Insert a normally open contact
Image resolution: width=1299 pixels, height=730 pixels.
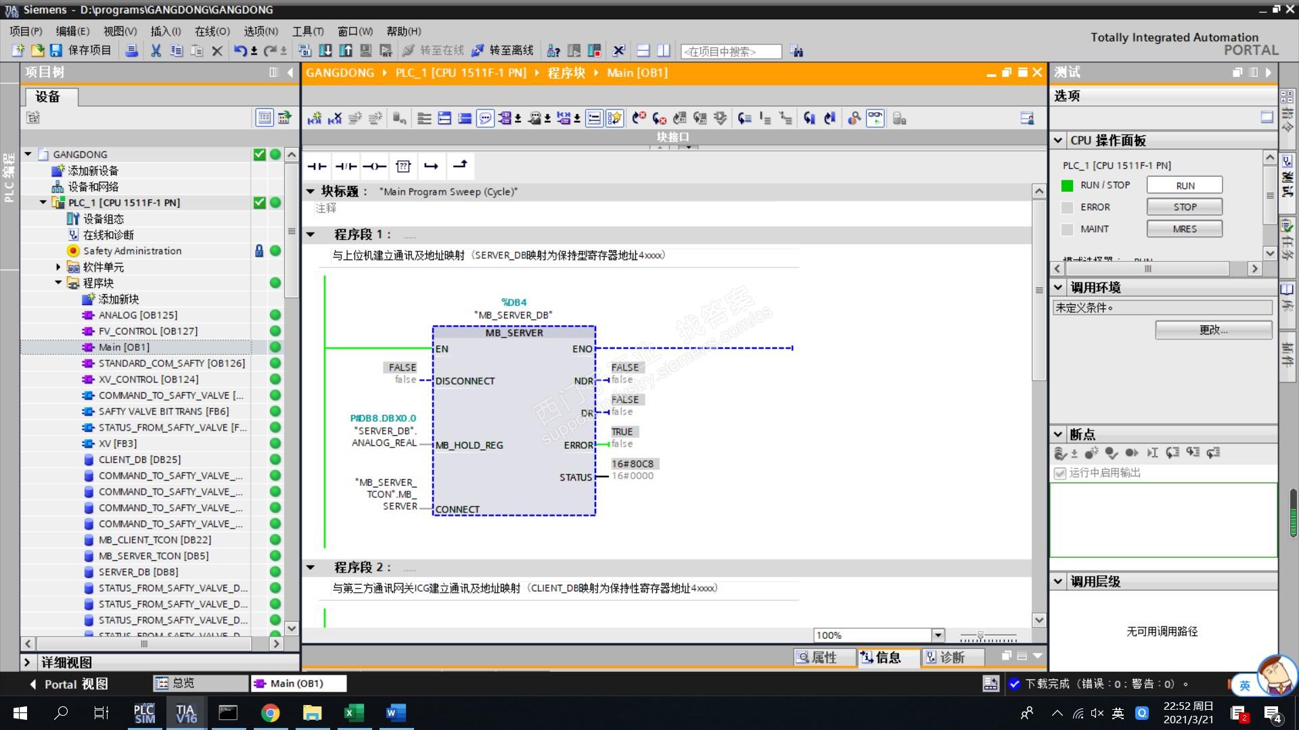coord(317,166)
